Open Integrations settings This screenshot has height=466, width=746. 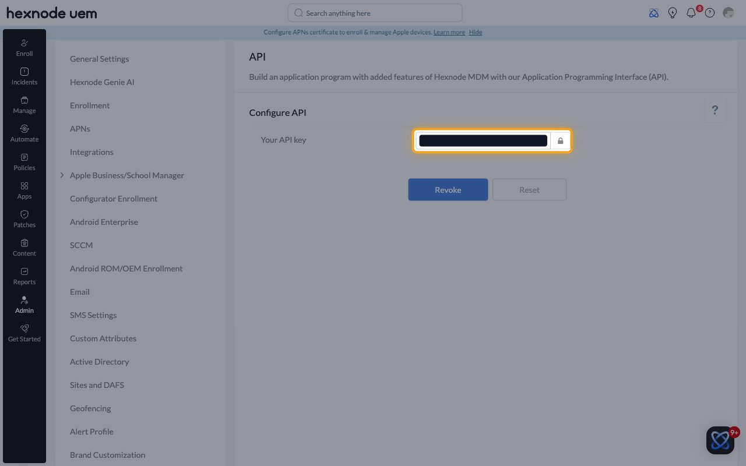(92, 152)
